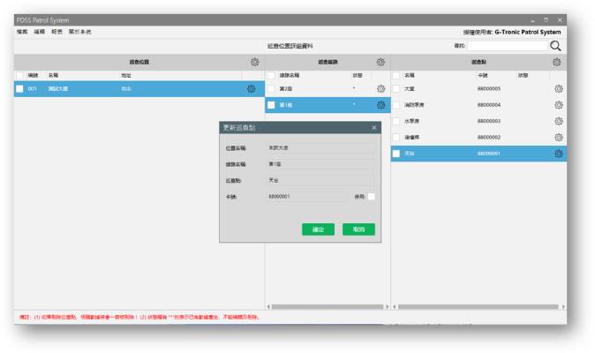Screen dimensions: 595x353
Task: Confirm with the left green button in dialog
Action: (318, 229)
